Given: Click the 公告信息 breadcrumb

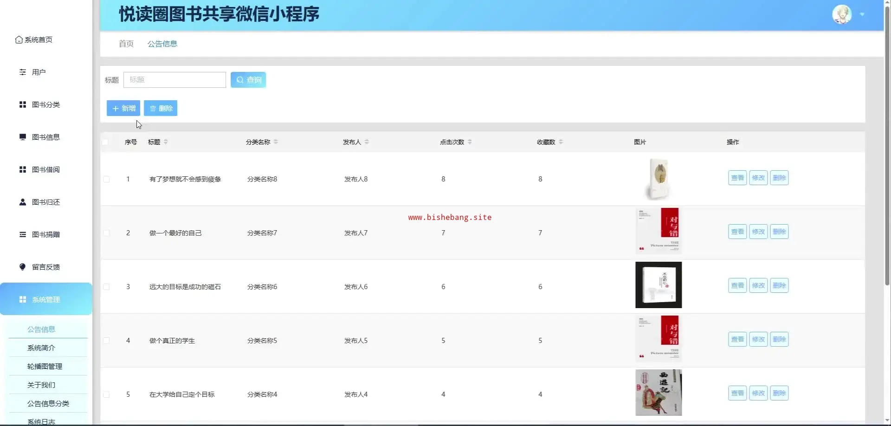Looking at the screenshot, I should pyautogui.click(x=162, y=44).
